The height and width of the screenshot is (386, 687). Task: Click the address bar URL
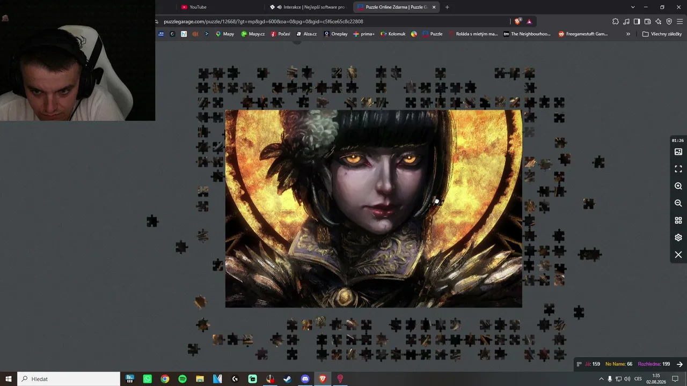(264, 21)
